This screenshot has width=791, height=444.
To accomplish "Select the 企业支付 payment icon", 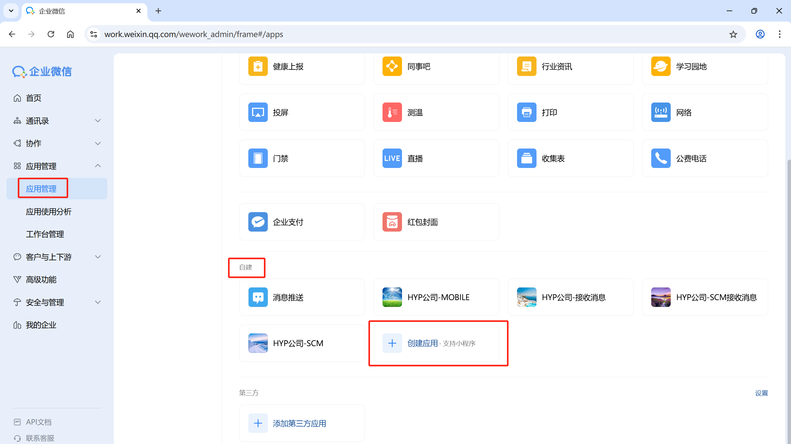I will click(x=258, y=222).
